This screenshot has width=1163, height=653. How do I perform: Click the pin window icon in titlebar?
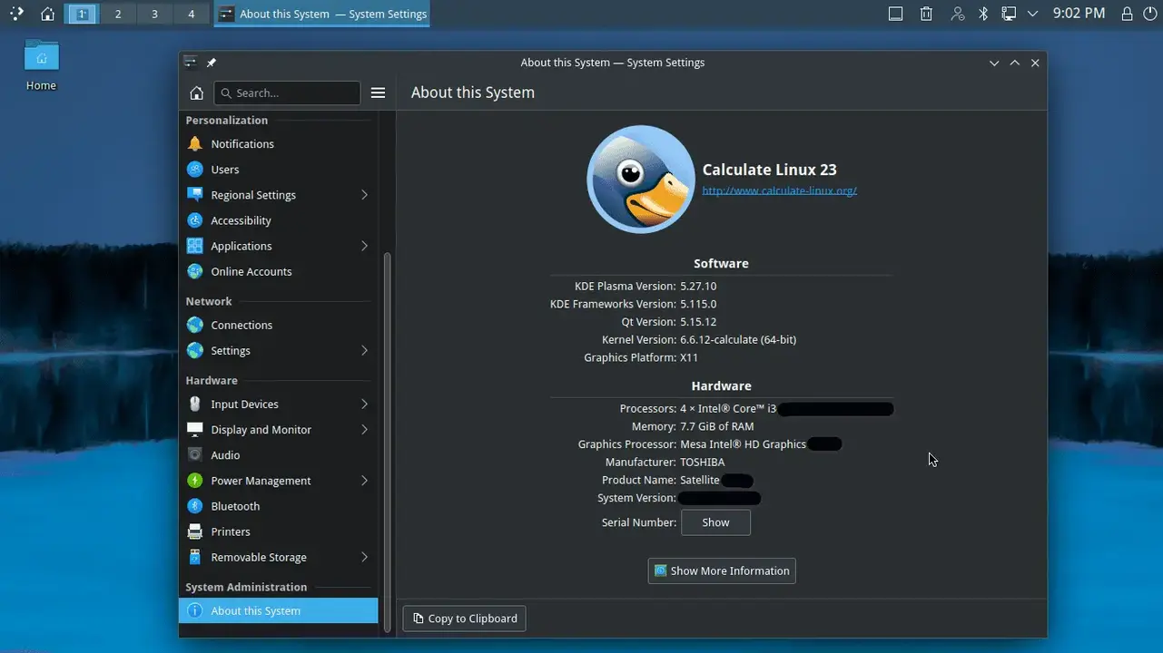(212, 63)
